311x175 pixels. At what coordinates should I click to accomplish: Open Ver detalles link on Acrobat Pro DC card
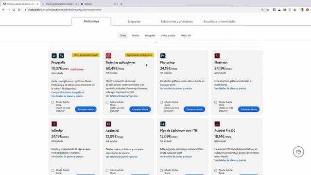pos(230,160)
